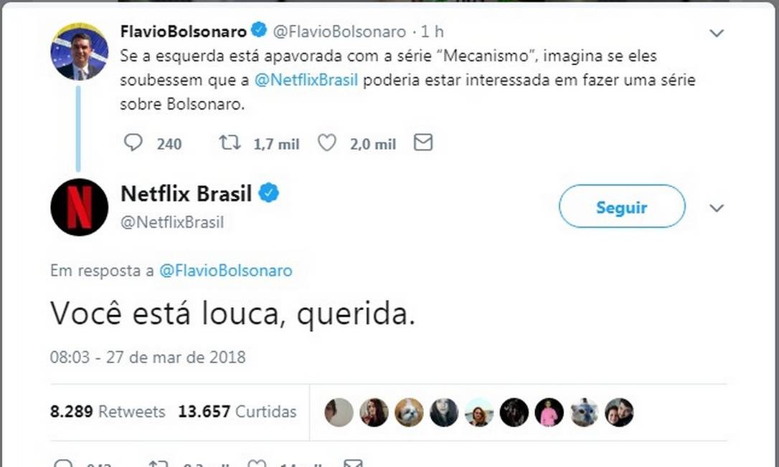View the 13.657 Curtidas list
Viewport: 779px width, 467px height.
coord(237,412)
